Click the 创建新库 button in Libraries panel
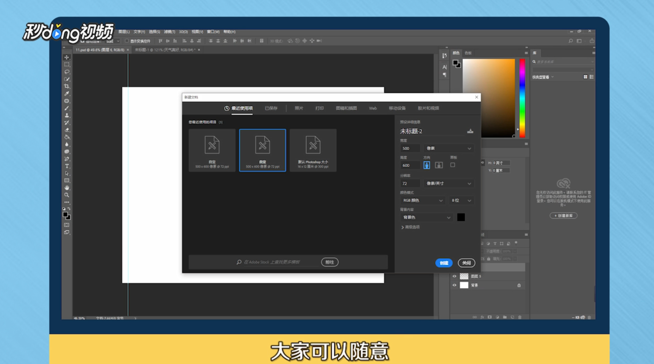Image resolution: width=654 pixels, height=364 pixels. pos(563,216)
